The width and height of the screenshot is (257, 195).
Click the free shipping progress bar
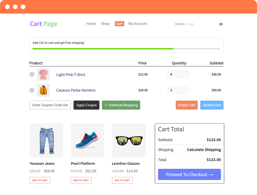[126, 49]
